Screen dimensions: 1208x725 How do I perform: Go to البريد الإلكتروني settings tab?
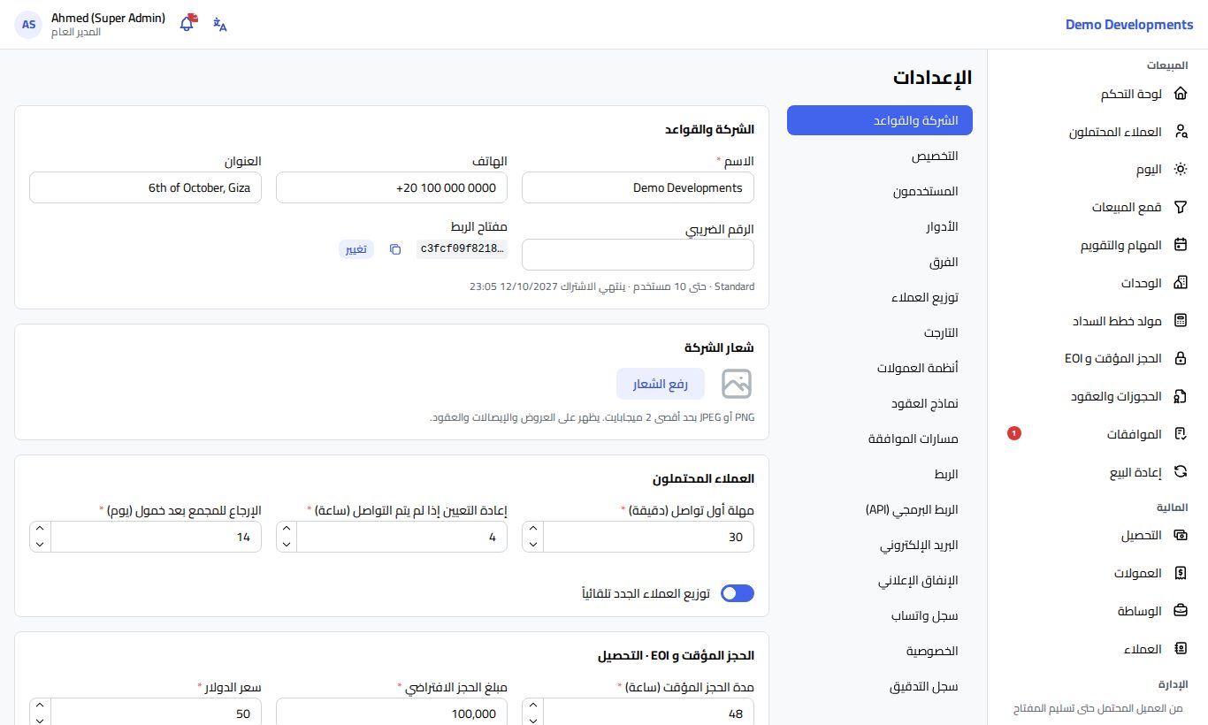(880, 545)
